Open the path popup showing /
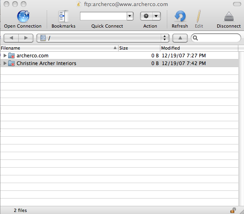244x214 pixels. pyautogui.click(x=103, y=38)
